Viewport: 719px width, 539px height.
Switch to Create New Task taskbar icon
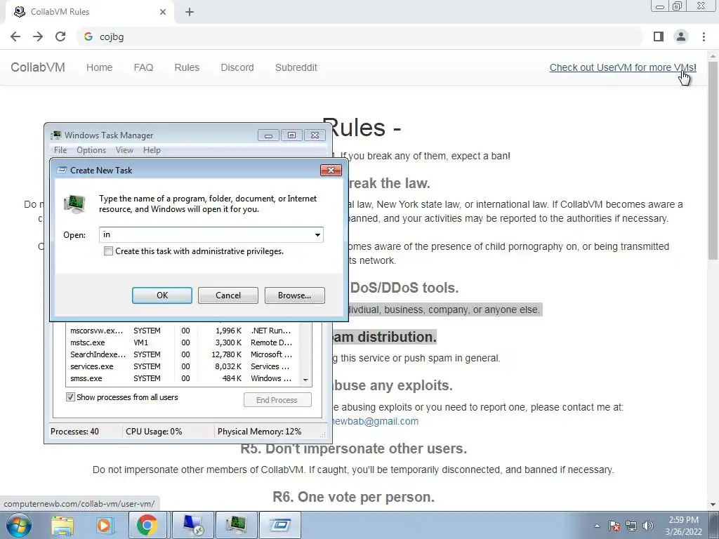[x=280, y=525]
